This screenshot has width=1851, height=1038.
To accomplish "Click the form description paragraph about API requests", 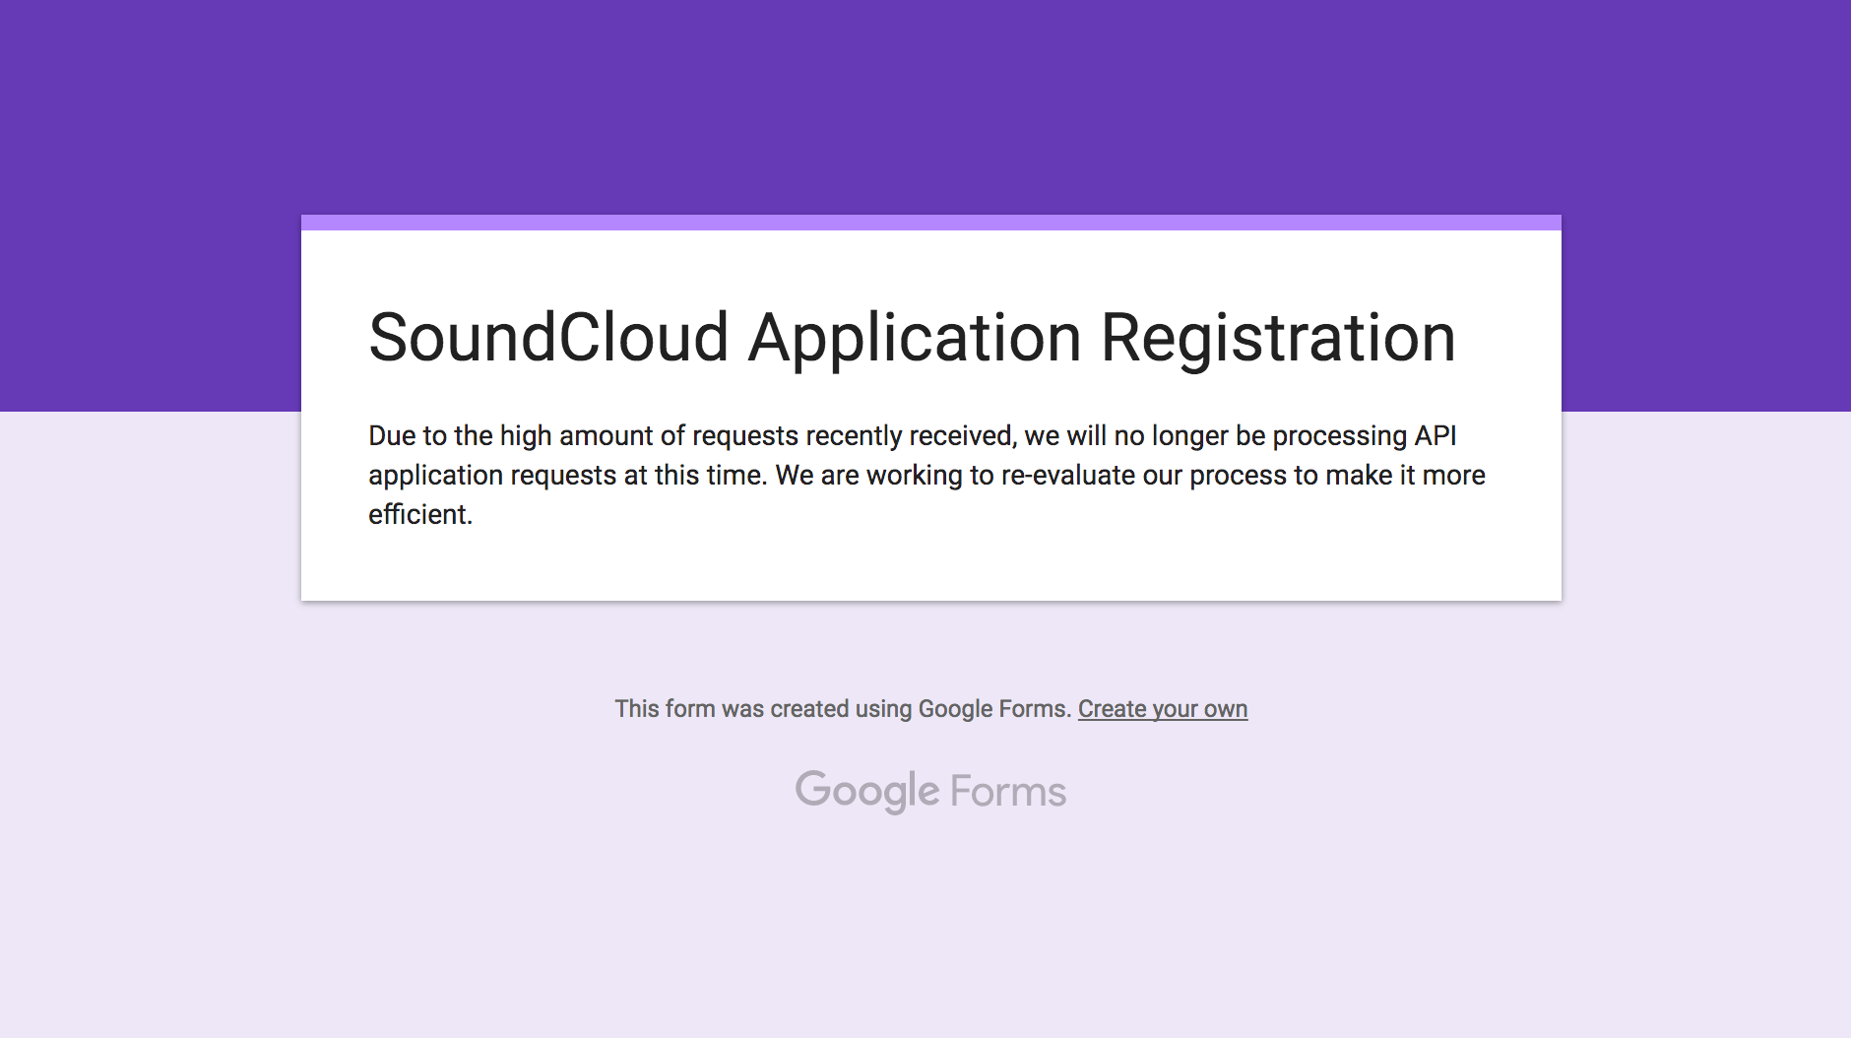I will tap(925, 474).
